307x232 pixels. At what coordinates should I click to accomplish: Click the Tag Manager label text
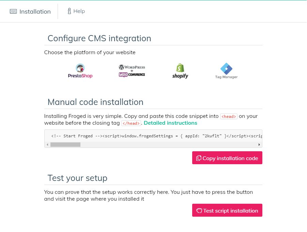[x=226, y=77]
